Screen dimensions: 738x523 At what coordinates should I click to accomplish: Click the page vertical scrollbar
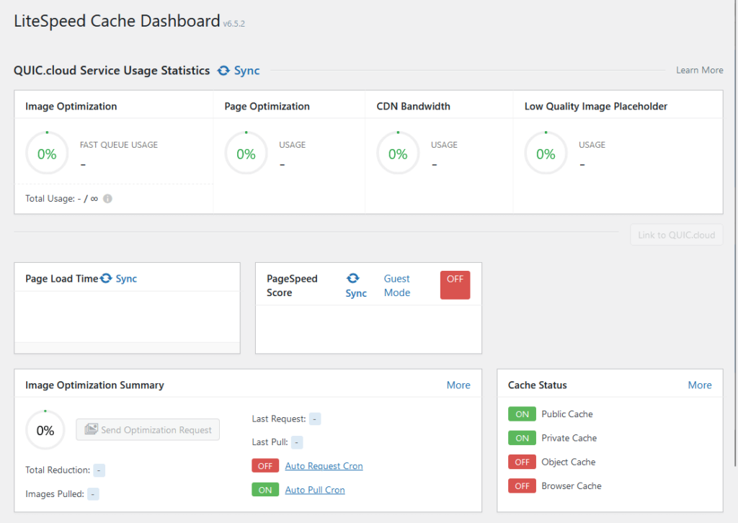(x=736, y=233)
